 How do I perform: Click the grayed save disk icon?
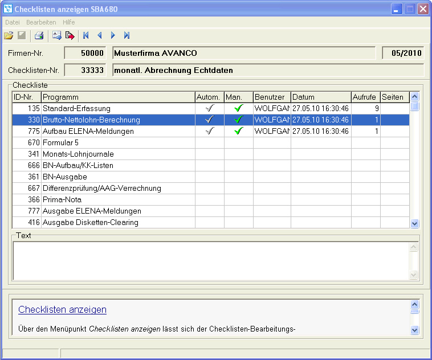pyautogui.click(x=22, y=35)
